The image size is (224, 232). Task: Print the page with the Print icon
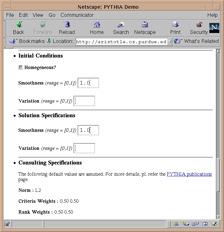[175, 28]
